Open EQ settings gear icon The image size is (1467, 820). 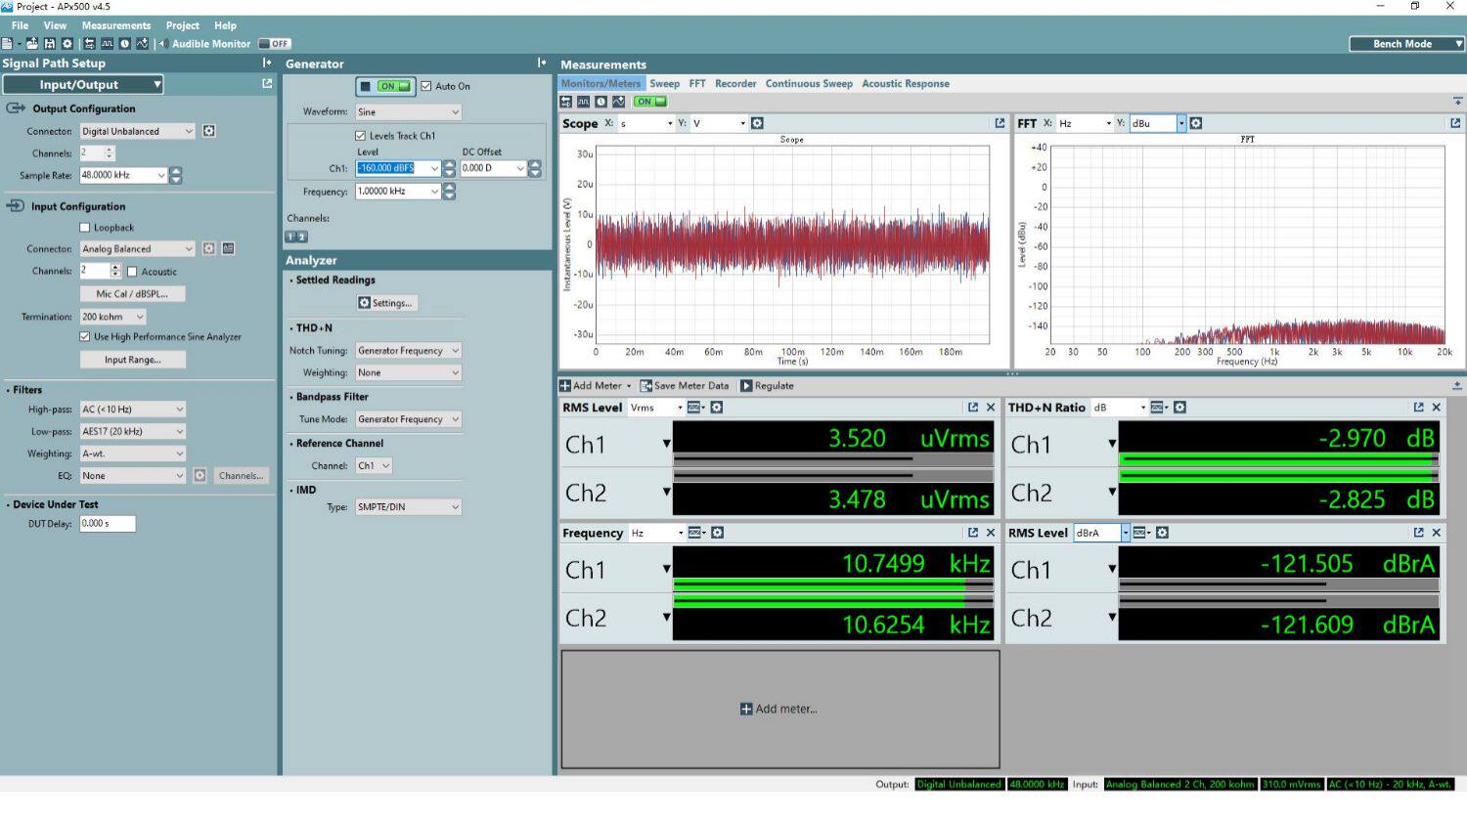200,476
